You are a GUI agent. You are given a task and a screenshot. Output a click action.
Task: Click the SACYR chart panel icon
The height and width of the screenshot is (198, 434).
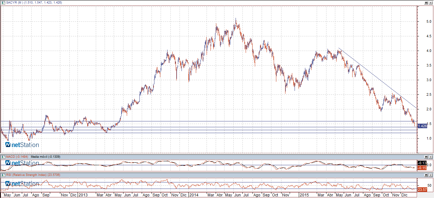click(x=3, y=2)
